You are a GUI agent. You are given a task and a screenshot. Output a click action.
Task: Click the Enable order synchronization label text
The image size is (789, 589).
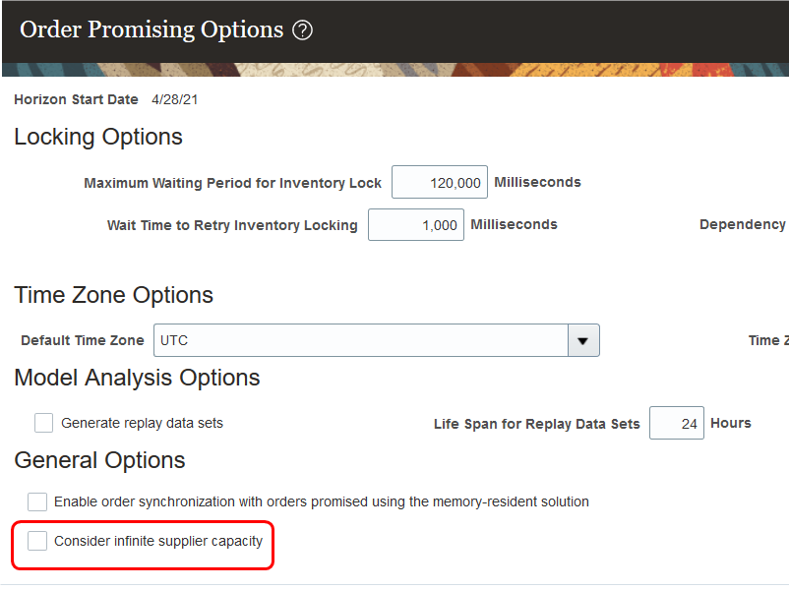(x=321, y=501)
